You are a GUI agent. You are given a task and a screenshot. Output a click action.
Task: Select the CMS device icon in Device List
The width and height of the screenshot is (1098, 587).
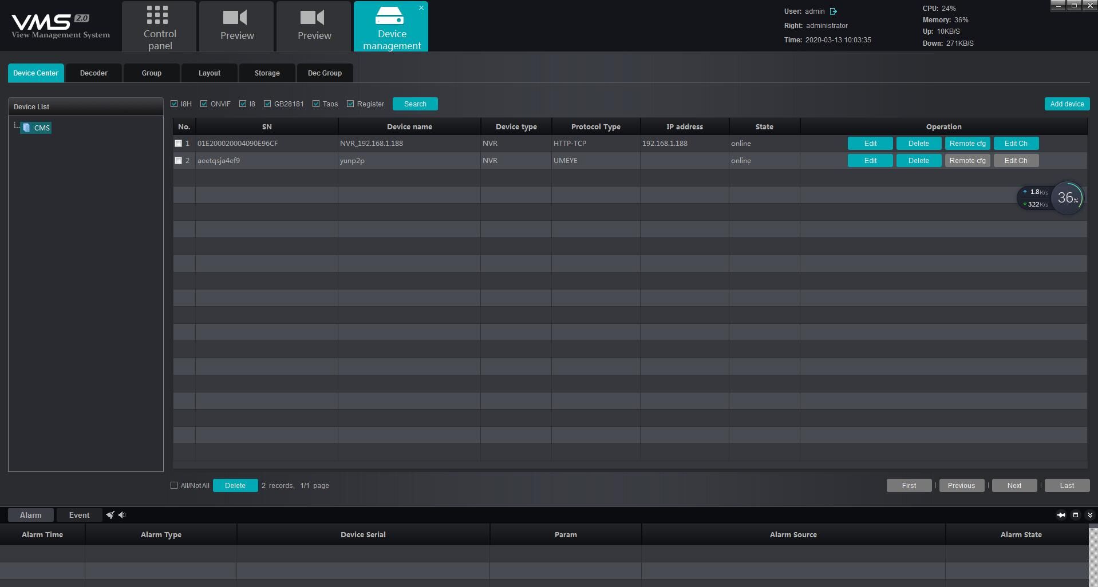click(26, 128)
